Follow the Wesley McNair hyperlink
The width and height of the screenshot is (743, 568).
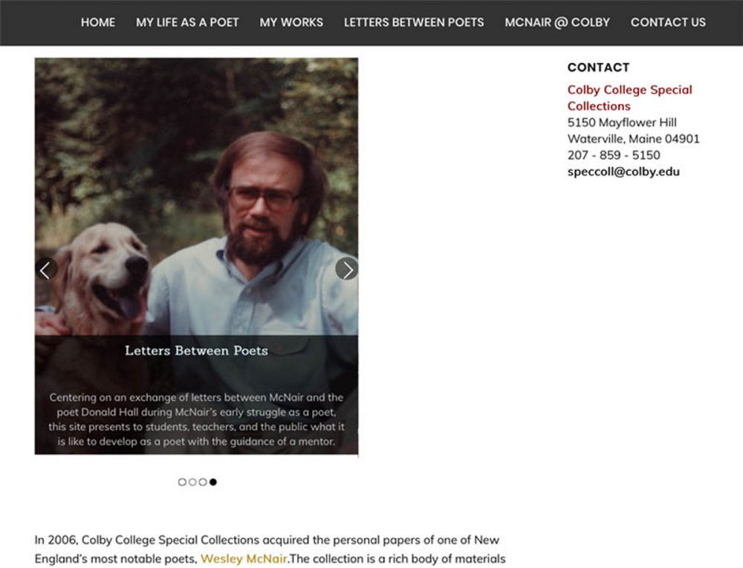(x=244, y=559)
